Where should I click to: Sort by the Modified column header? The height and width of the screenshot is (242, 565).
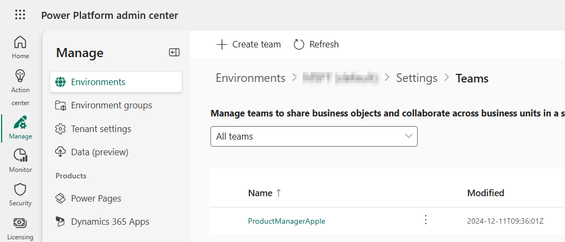pyautogui.click(x=485, y=193)
